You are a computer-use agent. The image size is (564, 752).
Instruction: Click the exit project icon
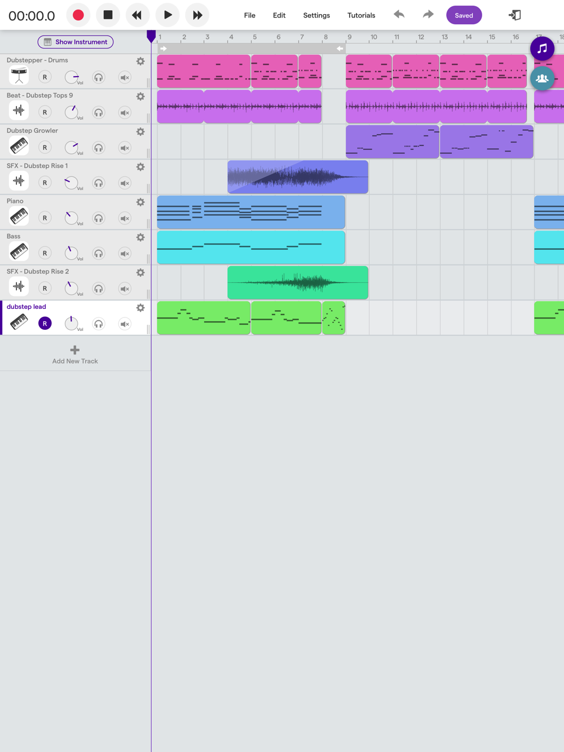pyautogui.click(x=515, y=15)
